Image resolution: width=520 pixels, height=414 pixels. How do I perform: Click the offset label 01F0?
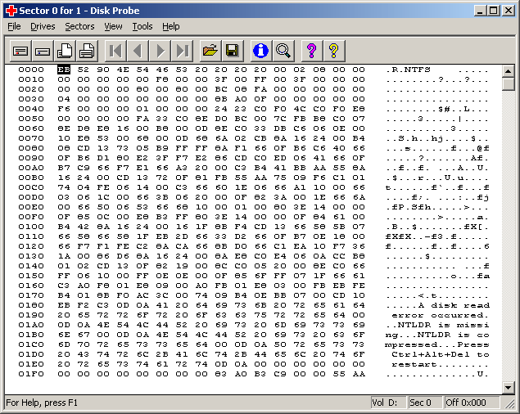tap(31, 374)
